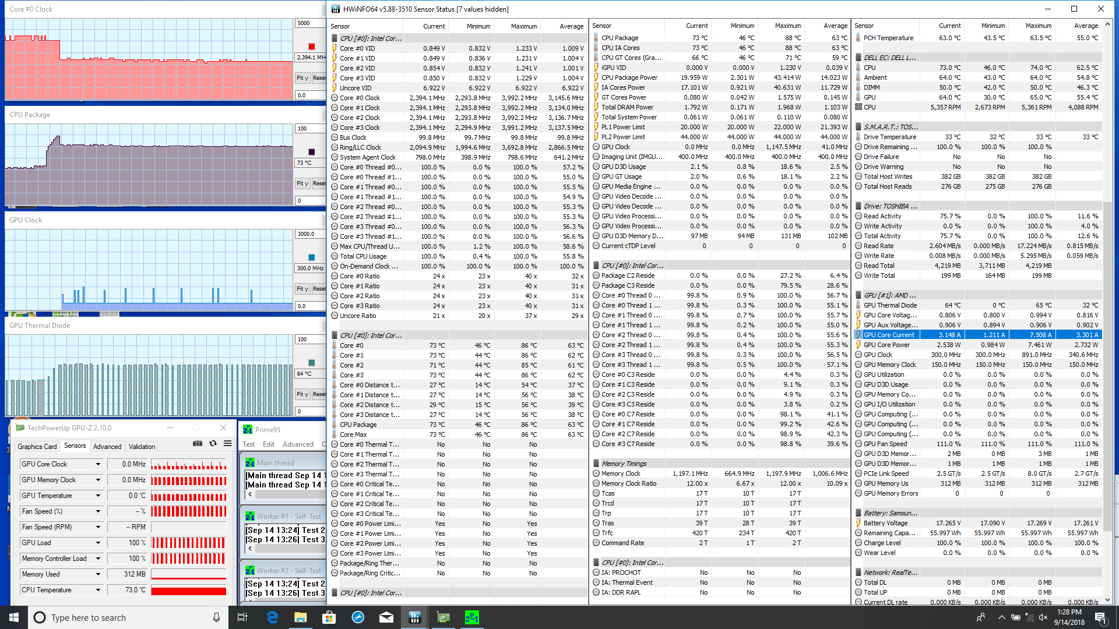
Task: Click the chip icon of the Memory Timings group header
Action: pyautogui.click(x=596, y=464)
